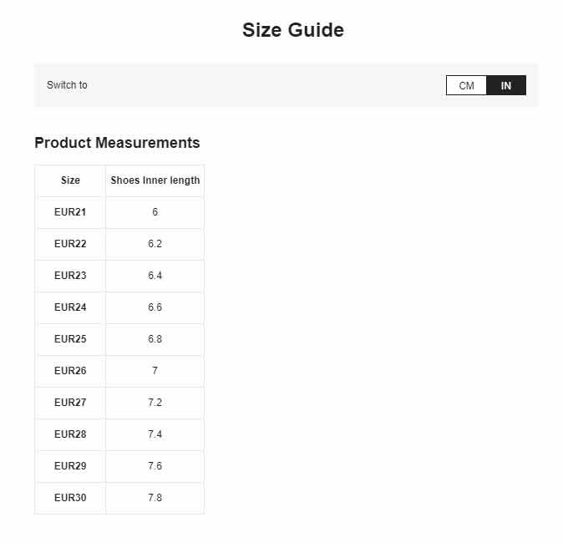This screenshot has height=543, width=563.
Task: Select the EUR22 size cell
Action: click(x=70, y=244)
